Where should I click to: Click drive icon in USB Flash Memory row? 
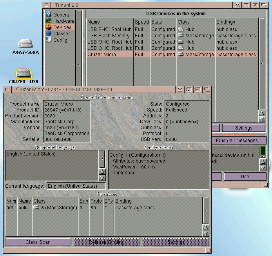click(181, 35)
